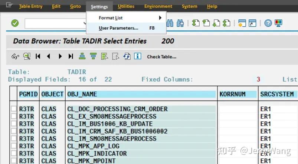Click the Fixed Columns value 3

point(258,79)
